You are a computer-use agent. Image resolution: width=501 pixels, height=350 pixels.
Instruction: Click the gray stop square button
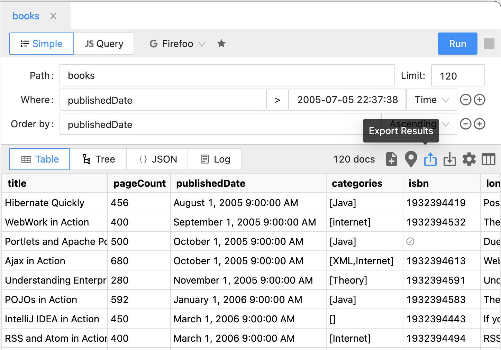[489, 44]
